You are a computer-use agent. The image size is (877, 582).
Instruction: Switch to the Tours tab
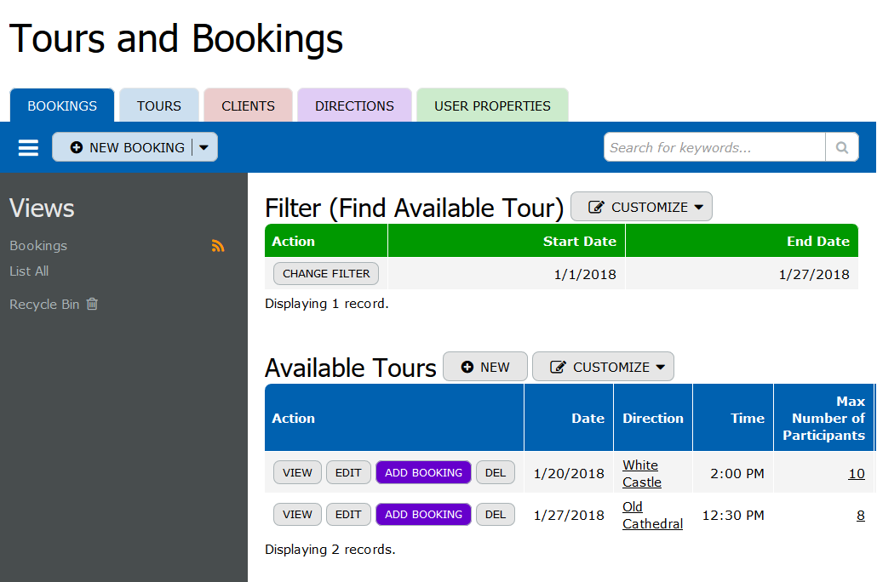(159, 106)
